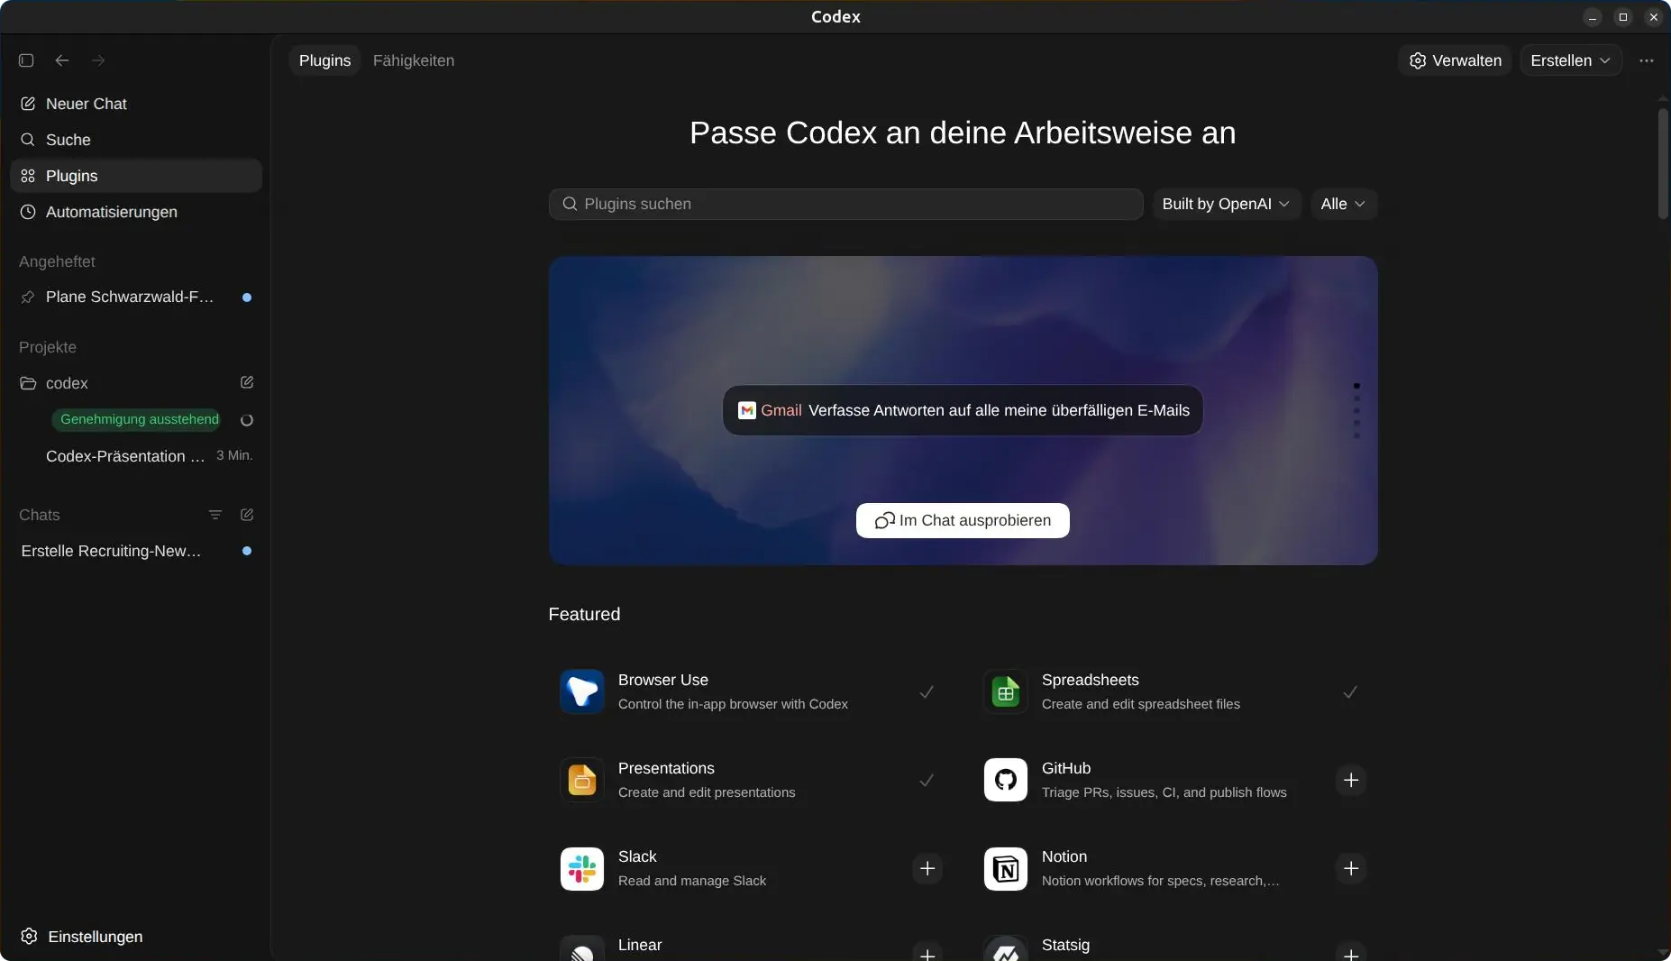Open the three-dot more menu
Image resolution: width=1671 pixels, height=961 pixels.
coord(1647,60)
